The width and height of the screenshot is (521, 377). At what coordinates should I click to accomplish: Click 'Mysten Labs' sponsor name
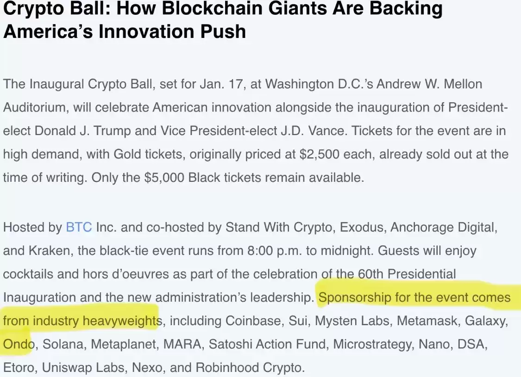pyautogui.click(x=352, y=321)
